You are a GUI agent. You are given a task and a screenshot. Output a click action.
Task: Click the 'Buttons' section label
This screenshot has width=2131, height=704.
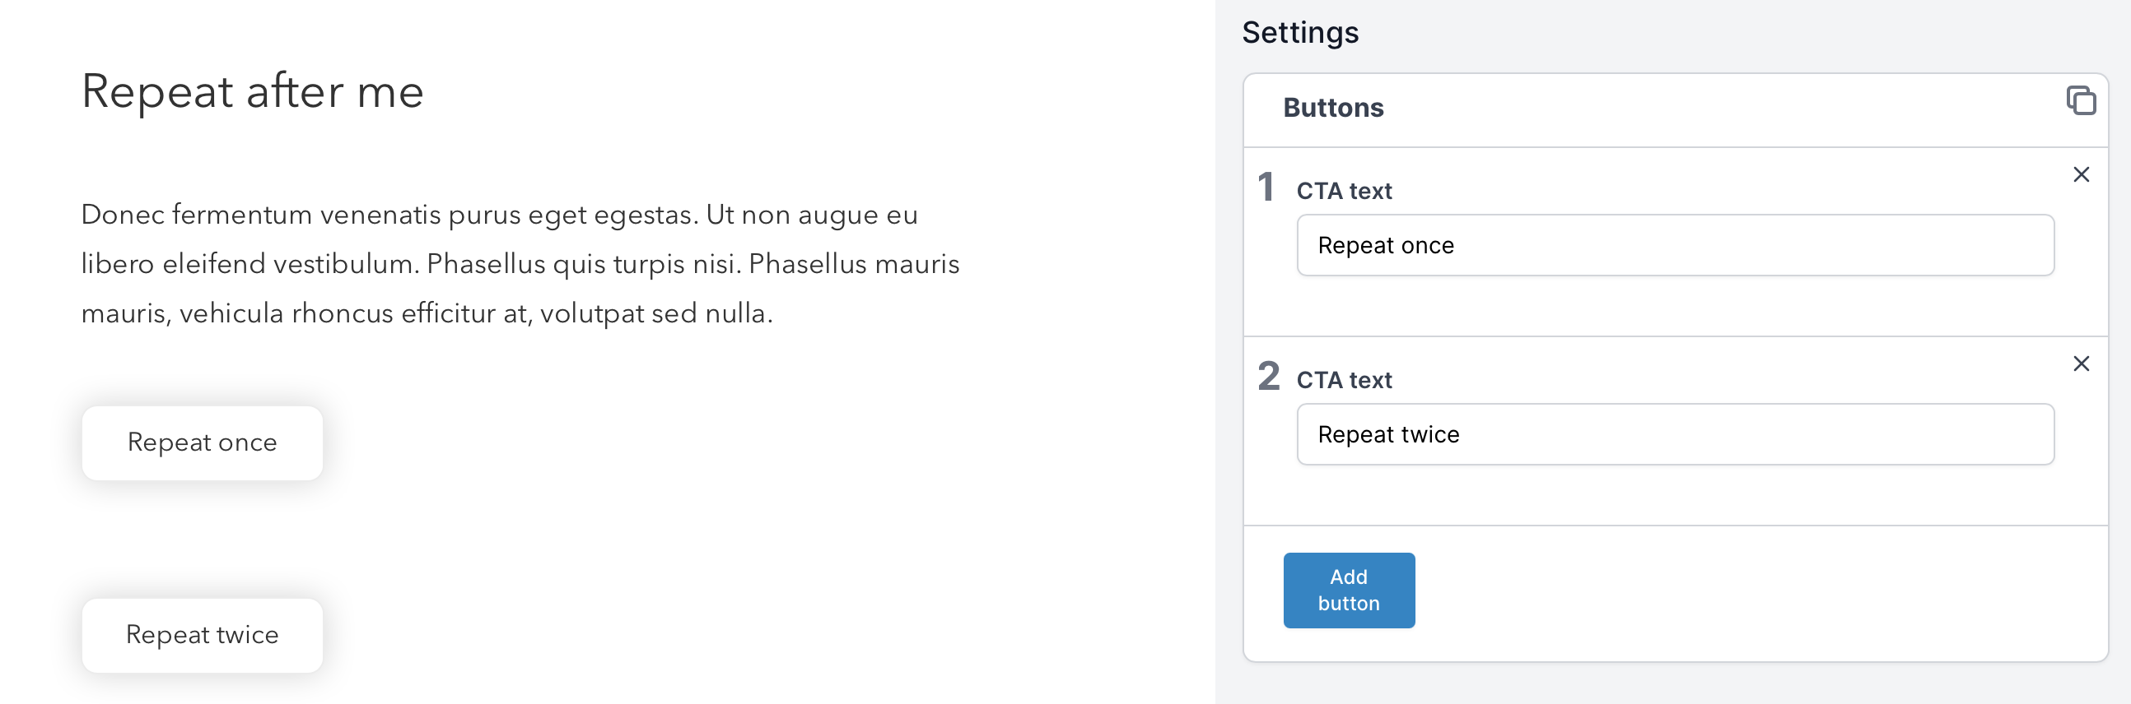(x=1333, y=108)
